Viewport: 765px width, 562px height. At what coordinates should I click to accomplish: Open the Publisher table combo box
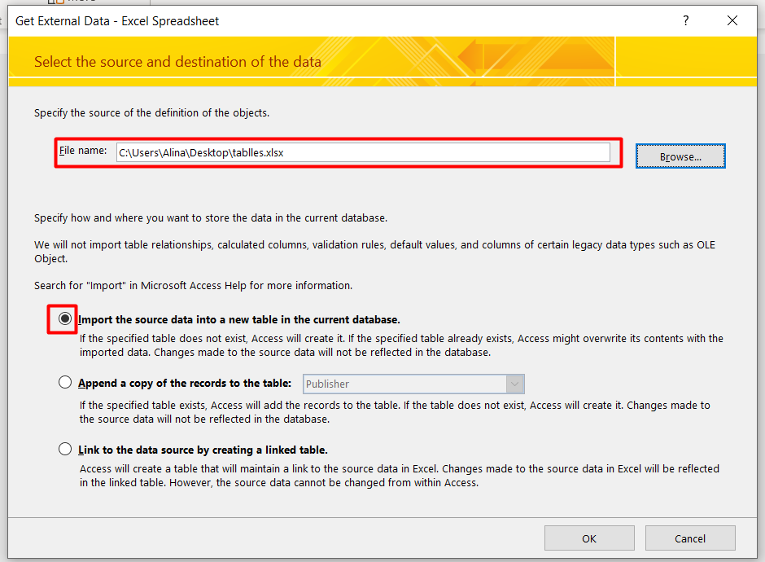404,384
